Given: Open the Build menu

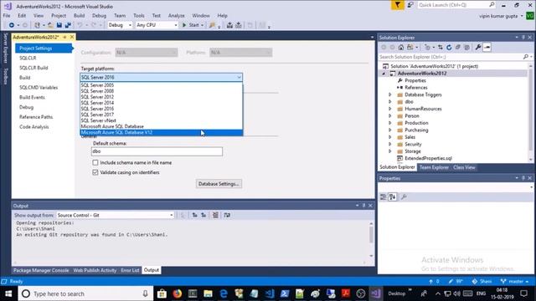Looking at the screenshot, I should [x=79, y=16].
